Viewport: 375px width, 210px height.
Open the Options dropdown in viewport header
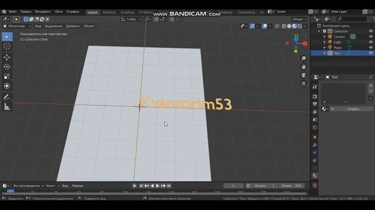coord(299,19)
